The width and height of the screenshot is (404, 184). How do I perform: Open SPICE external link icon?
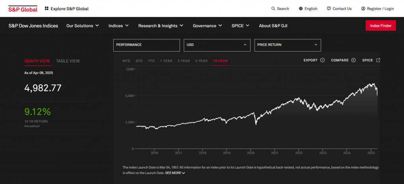click(378, 60)
